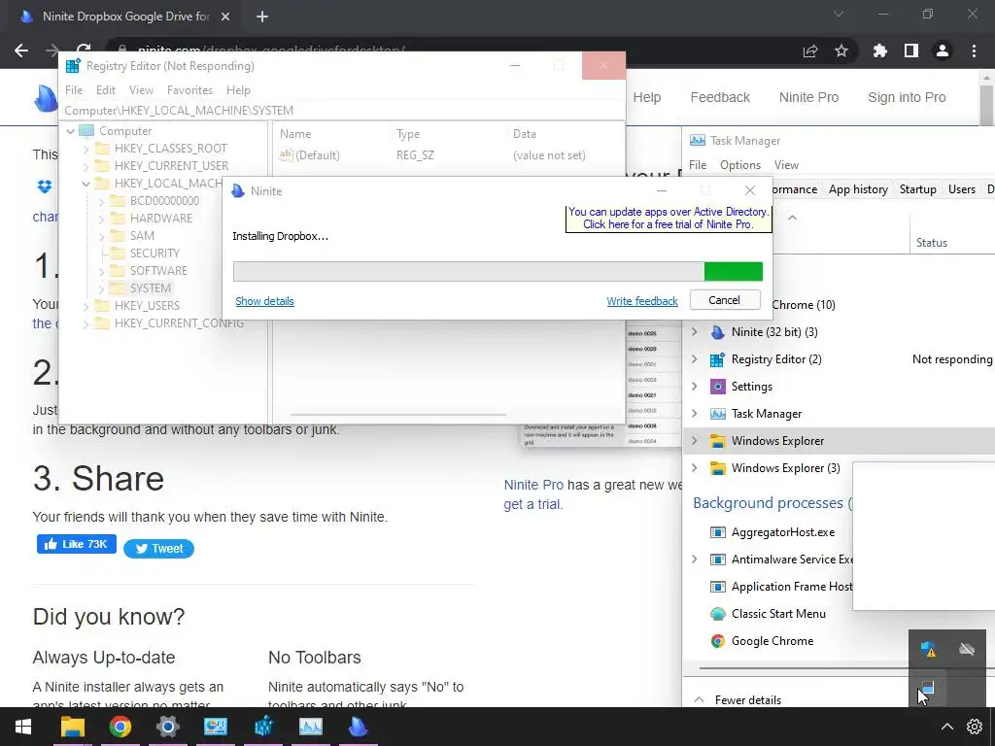Switch to Registry Editor via its taskbar icon
Image resolution: width=995 pixels, height=746 pixels.
point(263,727)
